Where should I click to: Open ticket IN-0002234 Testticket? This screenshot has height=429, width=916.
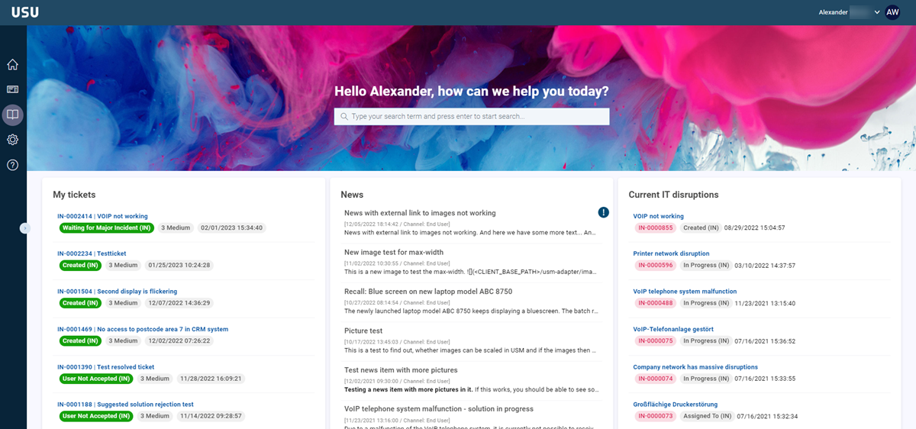pyautogui.click(x=92, y=253)
